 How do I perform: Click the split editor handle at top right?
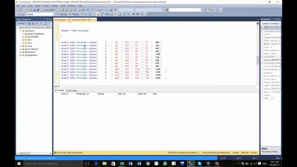(x=258, y=24)
